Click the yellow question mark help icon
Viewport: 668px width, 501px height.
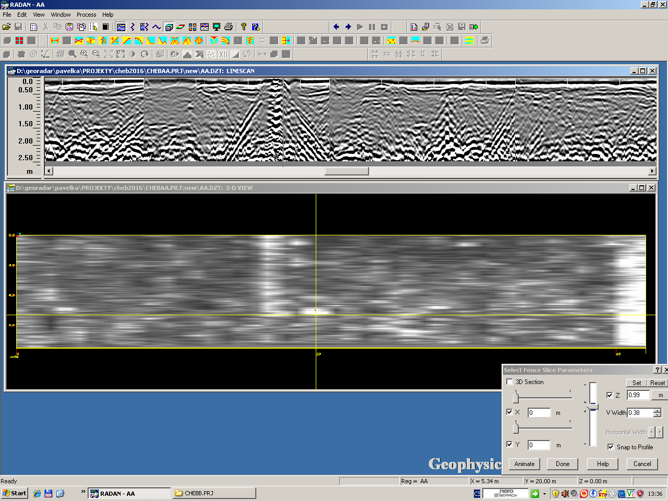[244, 27]
